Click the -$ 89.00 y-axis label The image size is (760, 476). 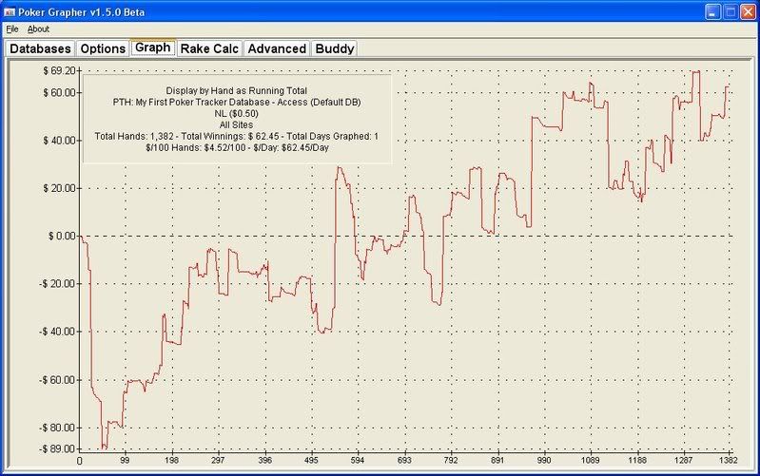coord(56,448)
